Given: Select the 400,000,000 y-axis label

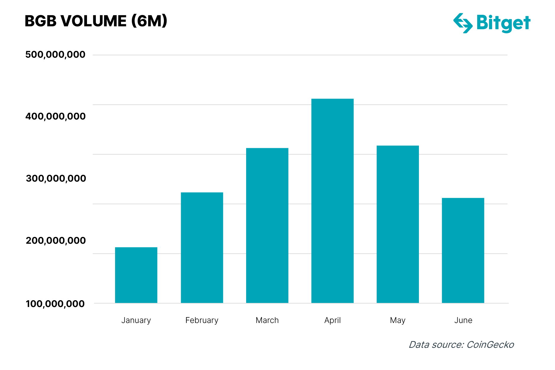Looking at the screenshot, I should [55, 117].
